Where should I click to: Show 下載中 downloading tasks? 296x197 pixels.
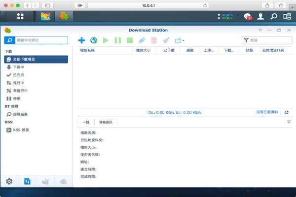click(36, 67)
